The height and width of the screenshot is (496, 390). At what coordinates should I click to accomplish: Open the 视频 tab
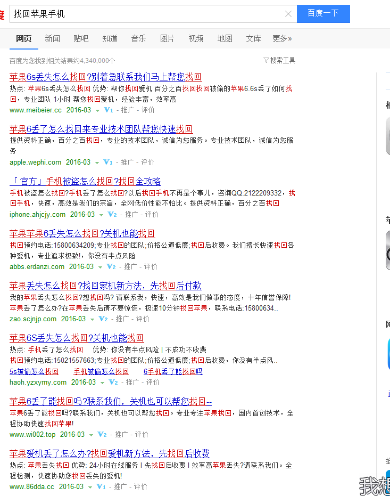coord(196,38)
